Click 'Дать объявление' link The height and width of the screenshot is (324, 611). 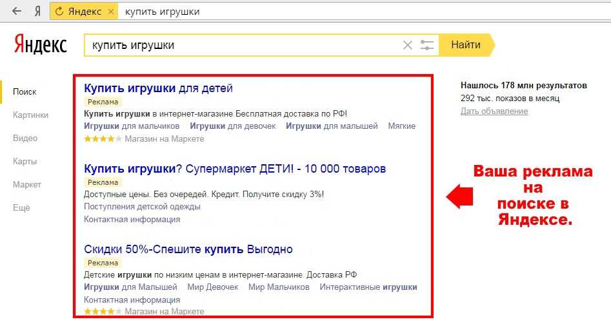[x=494, y=111]
